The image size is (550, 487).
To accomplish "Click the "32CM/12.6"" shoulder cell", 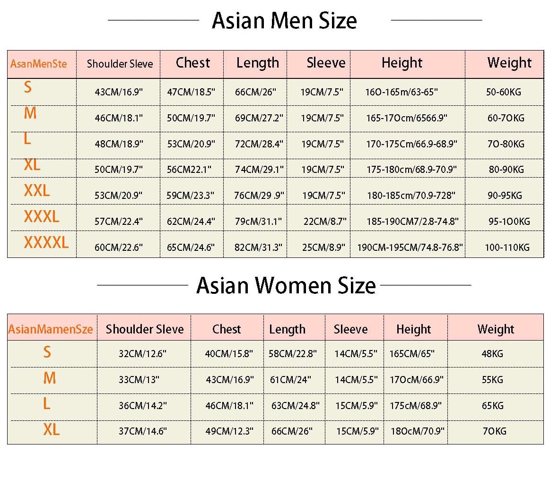I will click(142, 353).
